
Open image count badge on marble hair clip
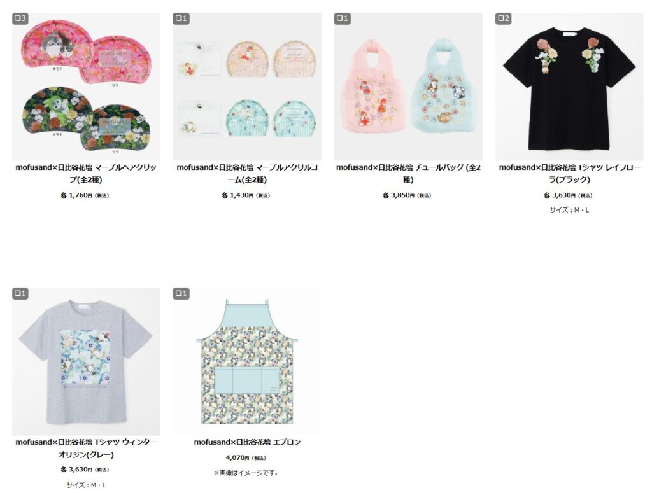20,18
